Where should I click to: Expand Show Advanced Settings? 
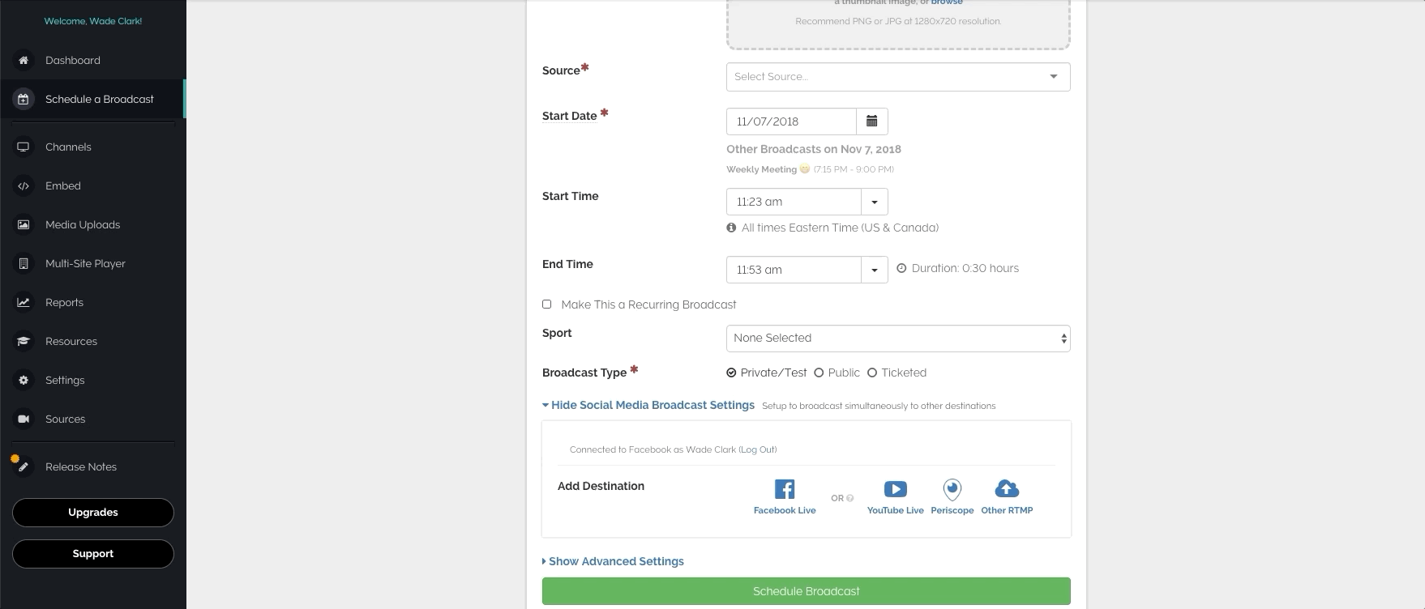615,561
